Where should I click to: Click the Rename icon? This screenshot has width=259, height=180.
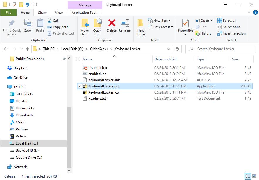tap(125, 23)
